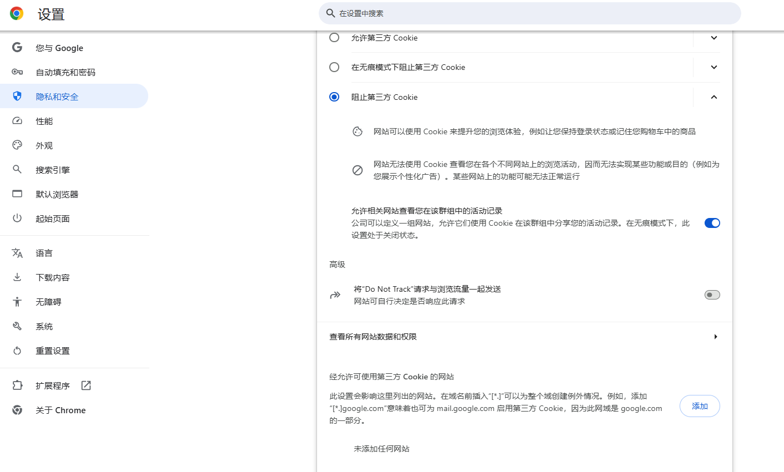Click the blocked circle icon in the description
The width and height of the screenshot is (784, 472).
358,170
